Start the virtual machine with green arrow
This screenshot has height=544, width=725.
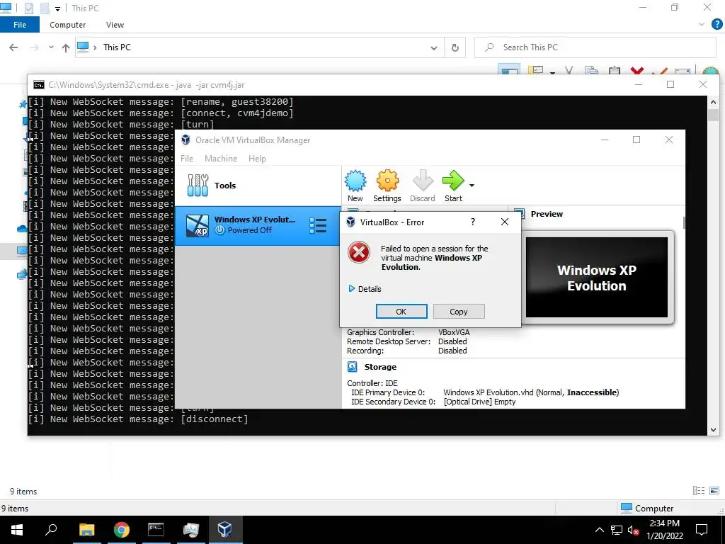tap(453, 186)
